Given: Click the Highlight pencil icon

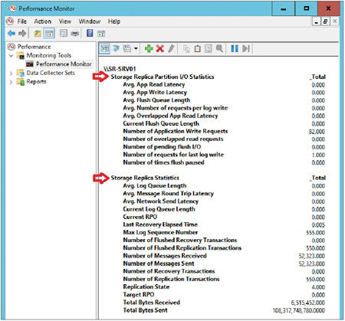Looking at the screenshot, I should pos(171,48).
